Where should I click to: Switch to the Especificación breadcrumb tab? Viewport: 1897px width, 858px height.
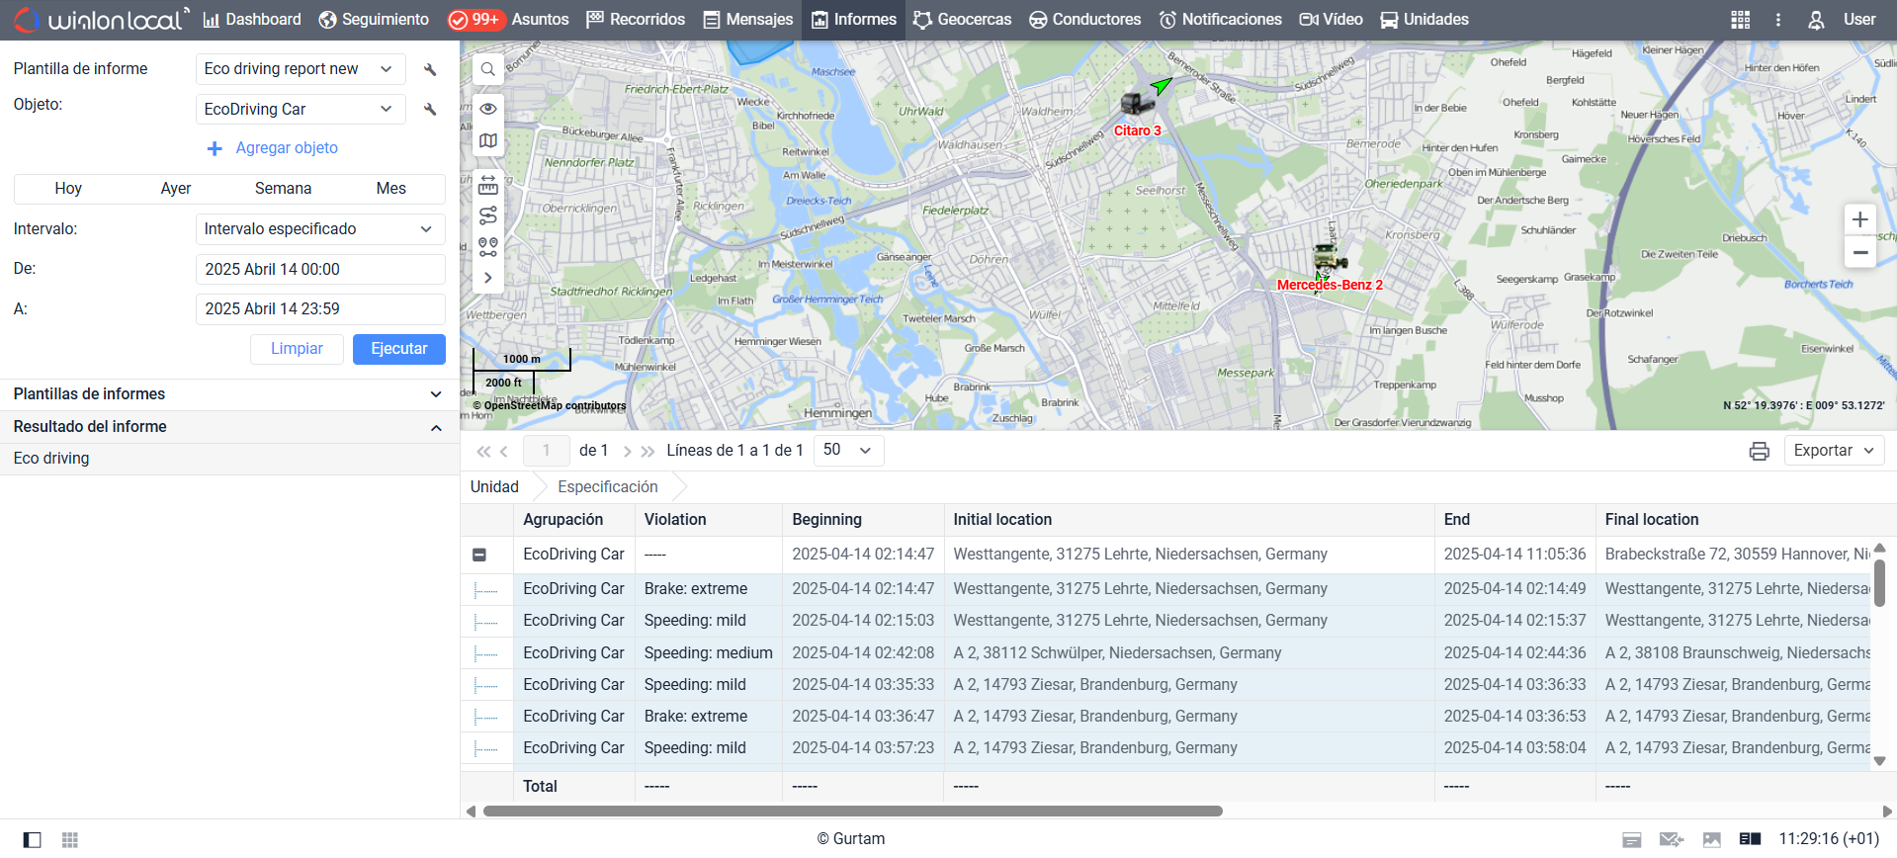coord(607,486)
